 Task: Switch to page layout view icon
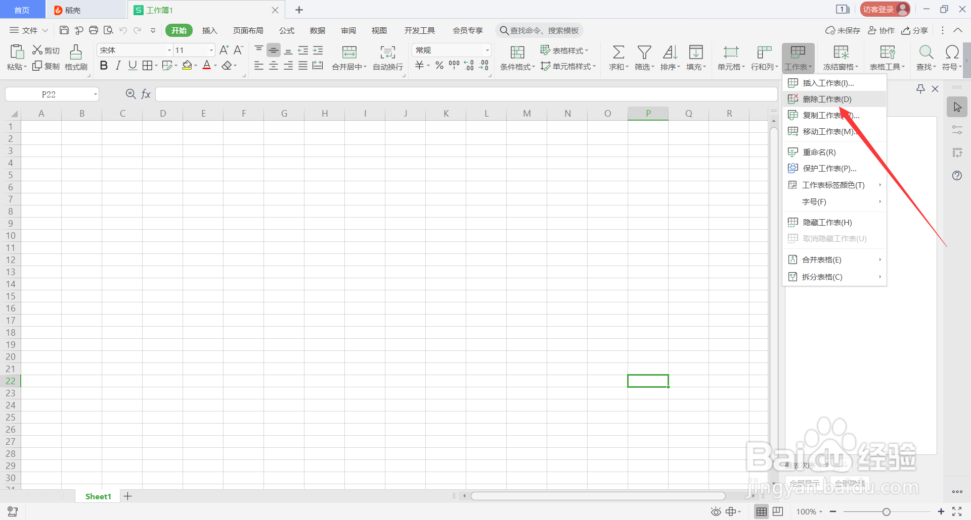pos(778,511)
